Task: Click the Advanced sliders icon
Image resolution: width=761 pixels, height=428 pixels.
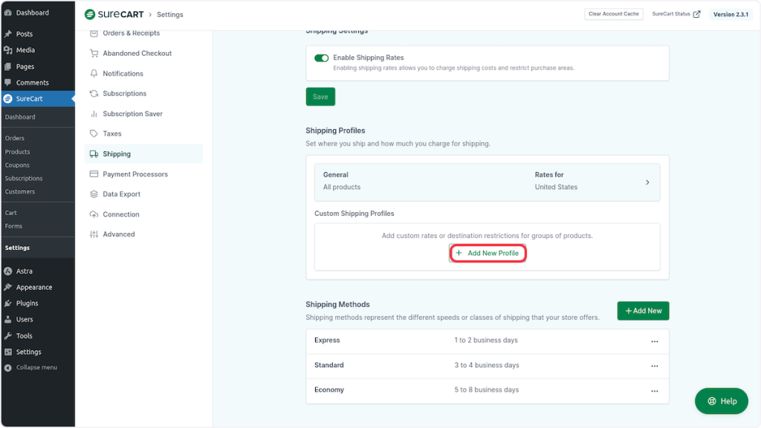Action: coord(94,234)
